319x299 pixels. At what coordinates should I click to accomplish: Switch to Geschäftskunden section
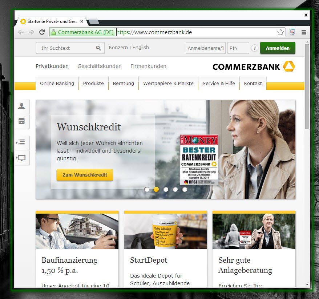(100, 66)
